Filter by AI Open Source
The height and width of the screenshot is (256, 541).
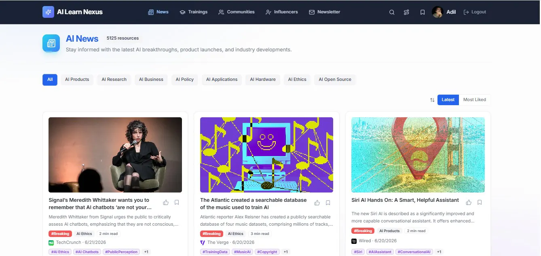pyautogui.click(x=335, y=80)
